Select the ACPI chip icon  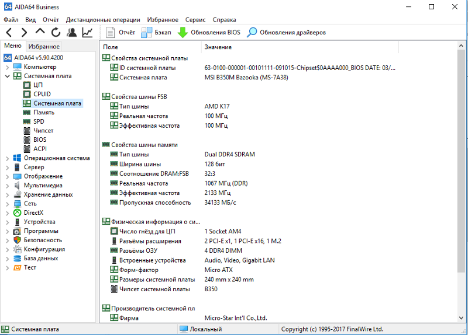(x=27, y=149)
